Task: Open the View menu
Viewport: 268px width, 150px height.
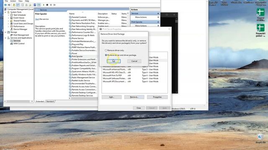Action: pos(21,1)
